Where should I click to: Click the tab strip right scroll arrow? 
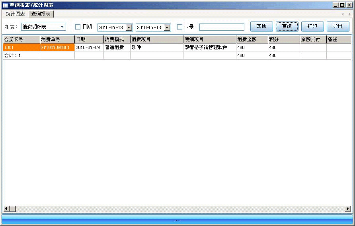click(349, 14)
